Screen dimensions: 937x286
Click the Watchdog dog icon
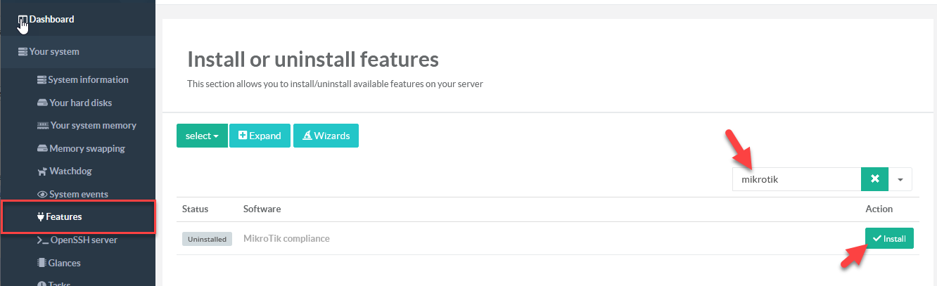pyautogui.click(x=42, y=171)
